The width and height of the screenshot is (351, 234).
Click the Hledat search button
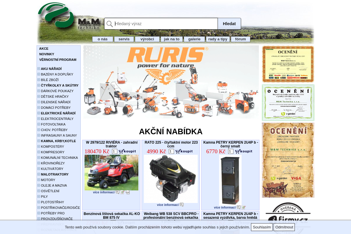[x=229, y=24]
